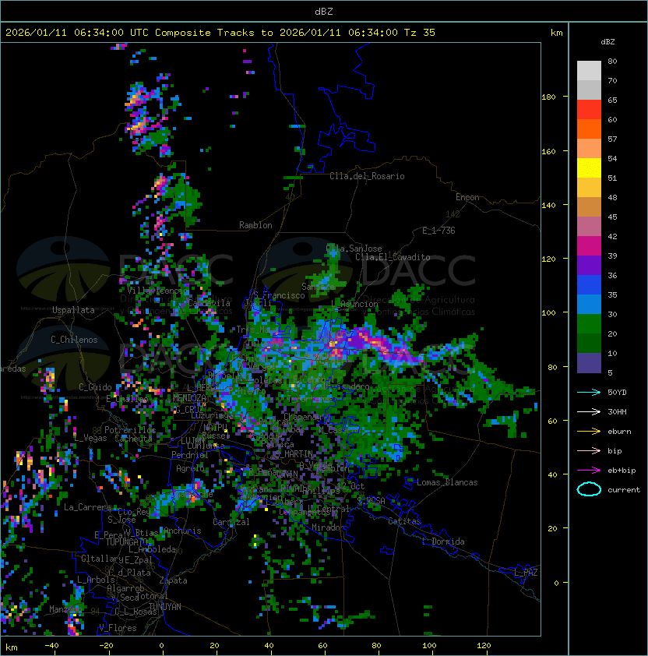This screenshot has height=656, width=648.
Task: Click the light gray 80 dBZ color swatch
Action: pos(589,70)
